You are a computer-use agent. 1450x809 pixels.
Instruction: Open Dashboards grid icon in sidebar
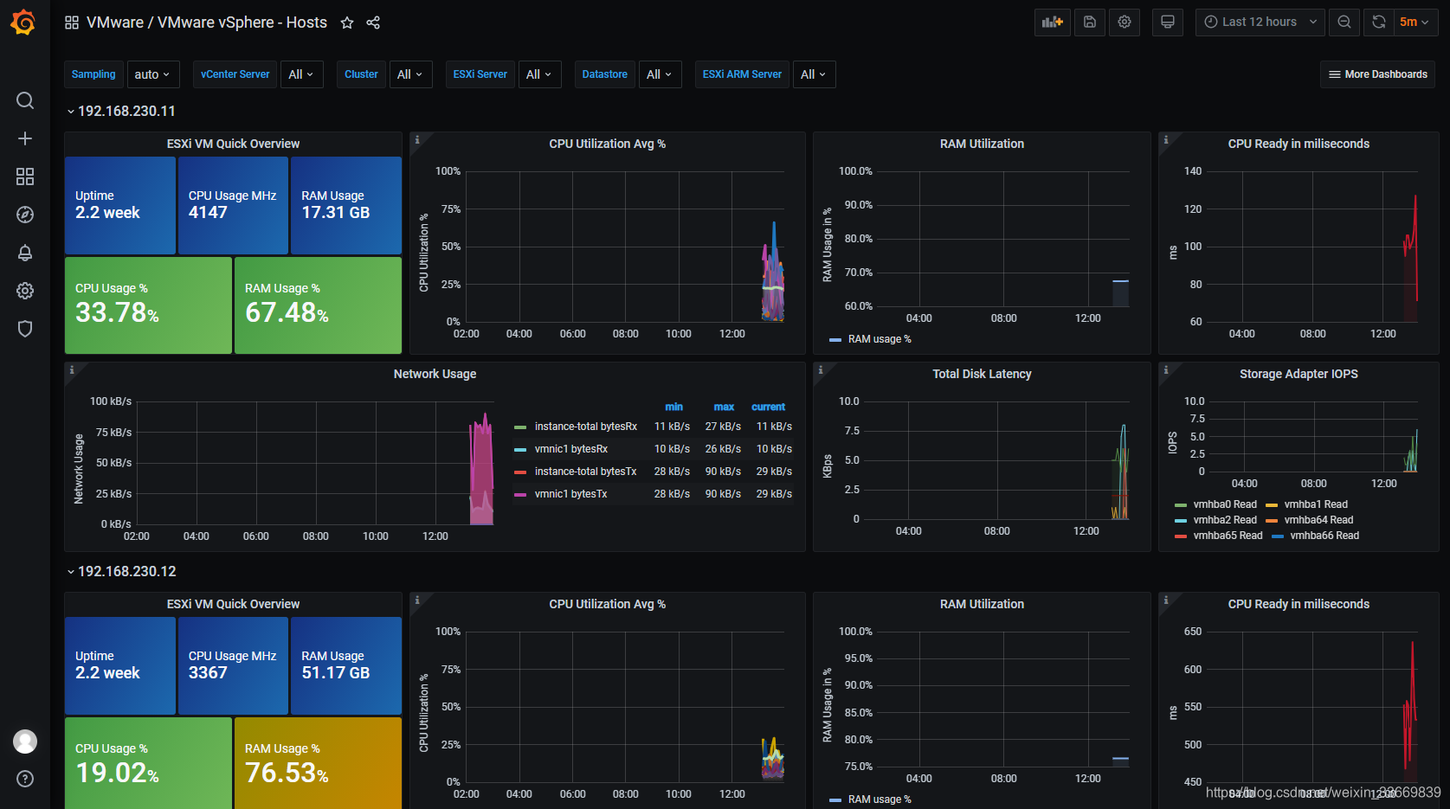click(25, 177)
